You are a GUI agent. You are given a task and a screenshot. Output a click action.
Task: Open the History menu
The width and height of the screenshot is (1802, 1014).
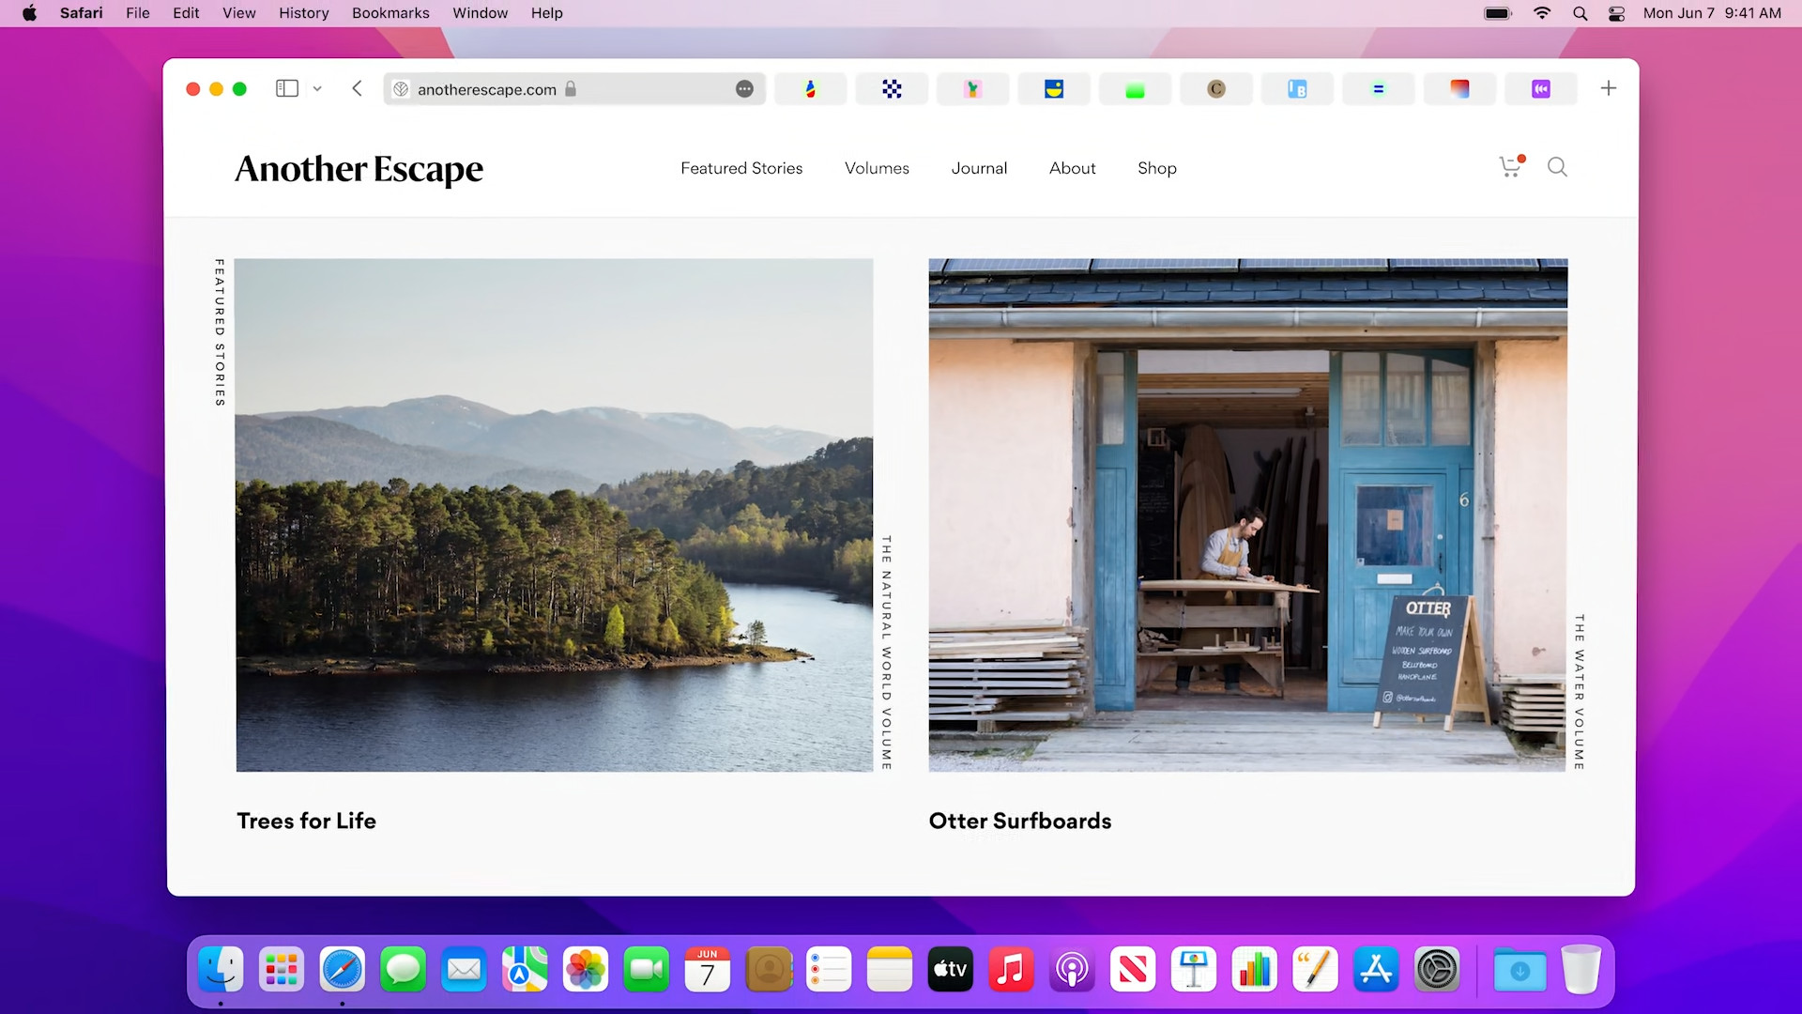(x=302, y=13)
